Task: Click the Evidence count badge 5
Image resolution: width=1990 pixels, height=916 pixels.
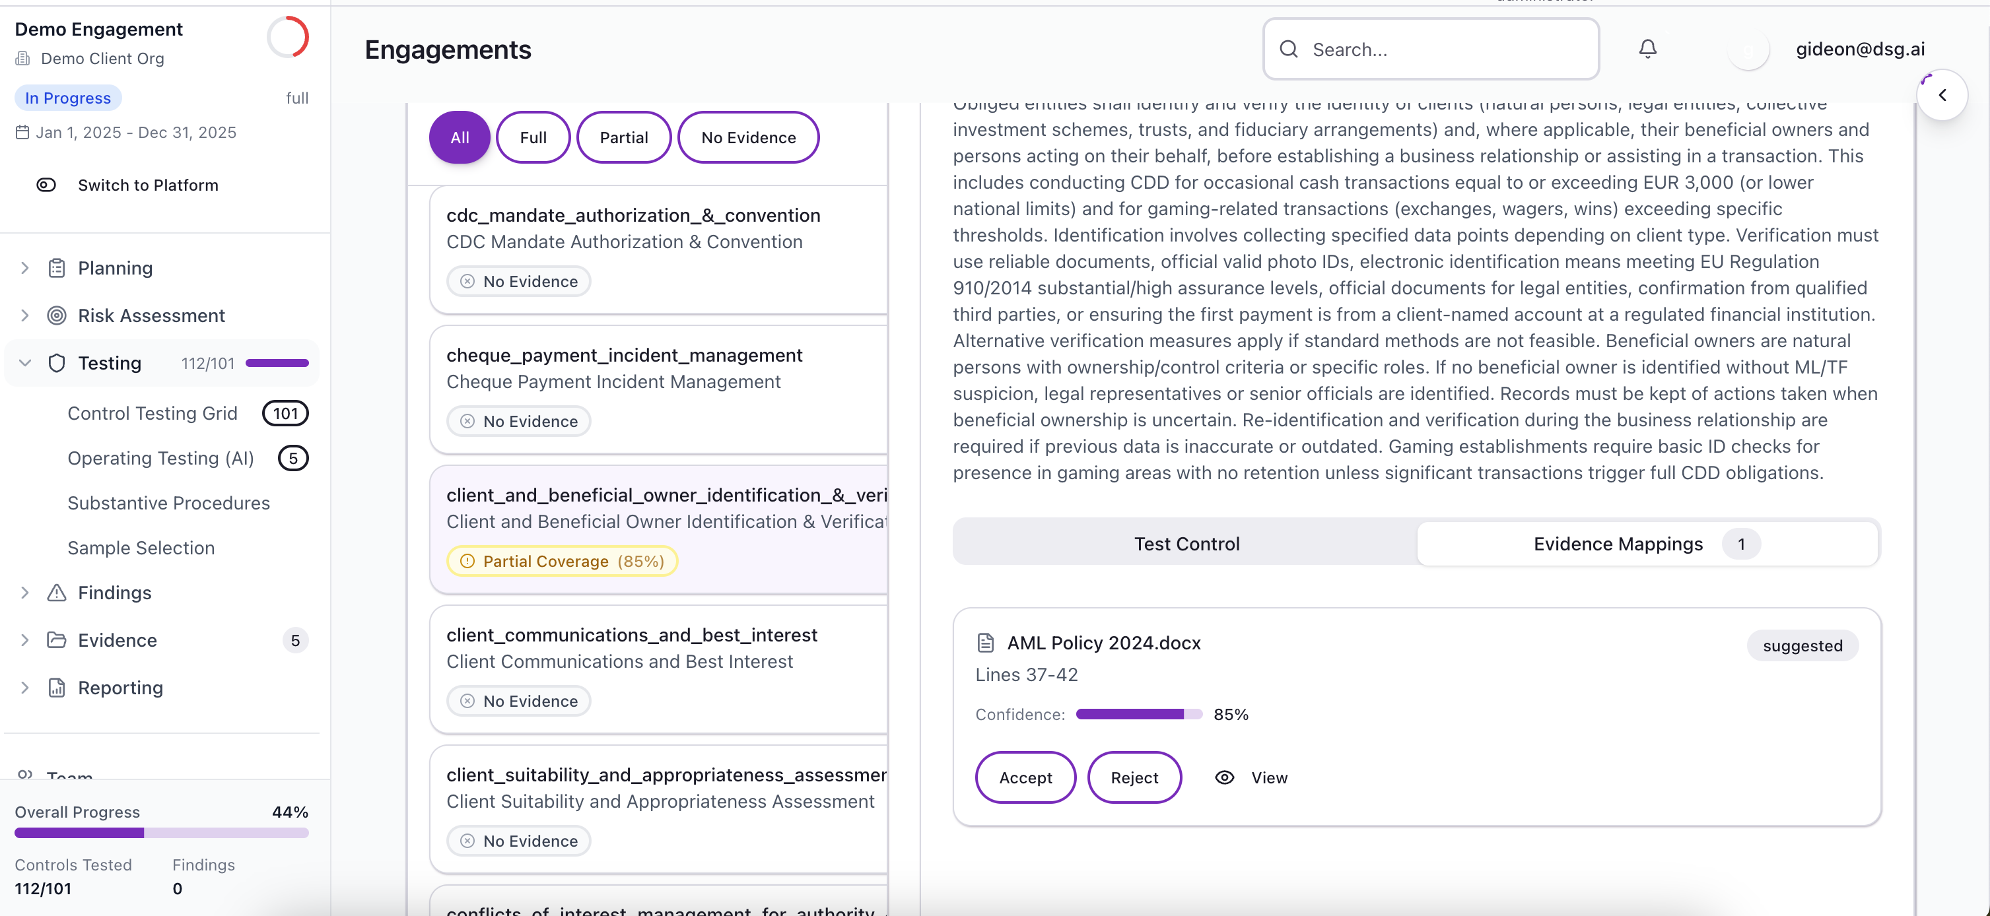Action: click(295, 639)
